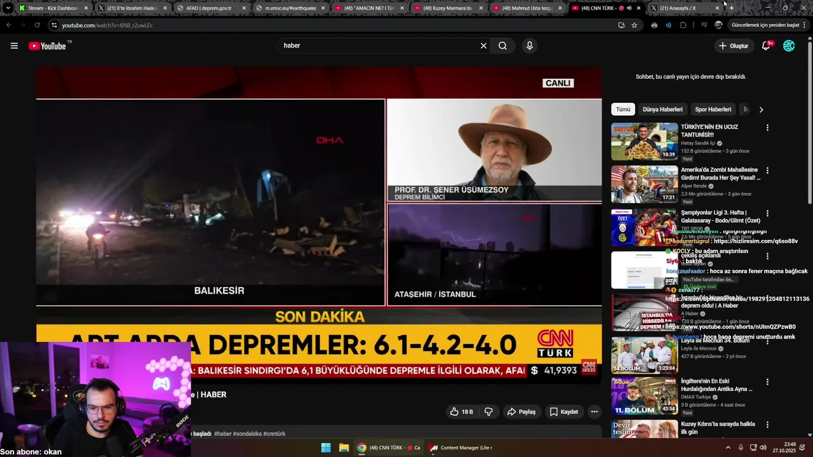This screenshot has height=457, width=813.
Task: Start voice search with the microphone
Action: point(529,46)
